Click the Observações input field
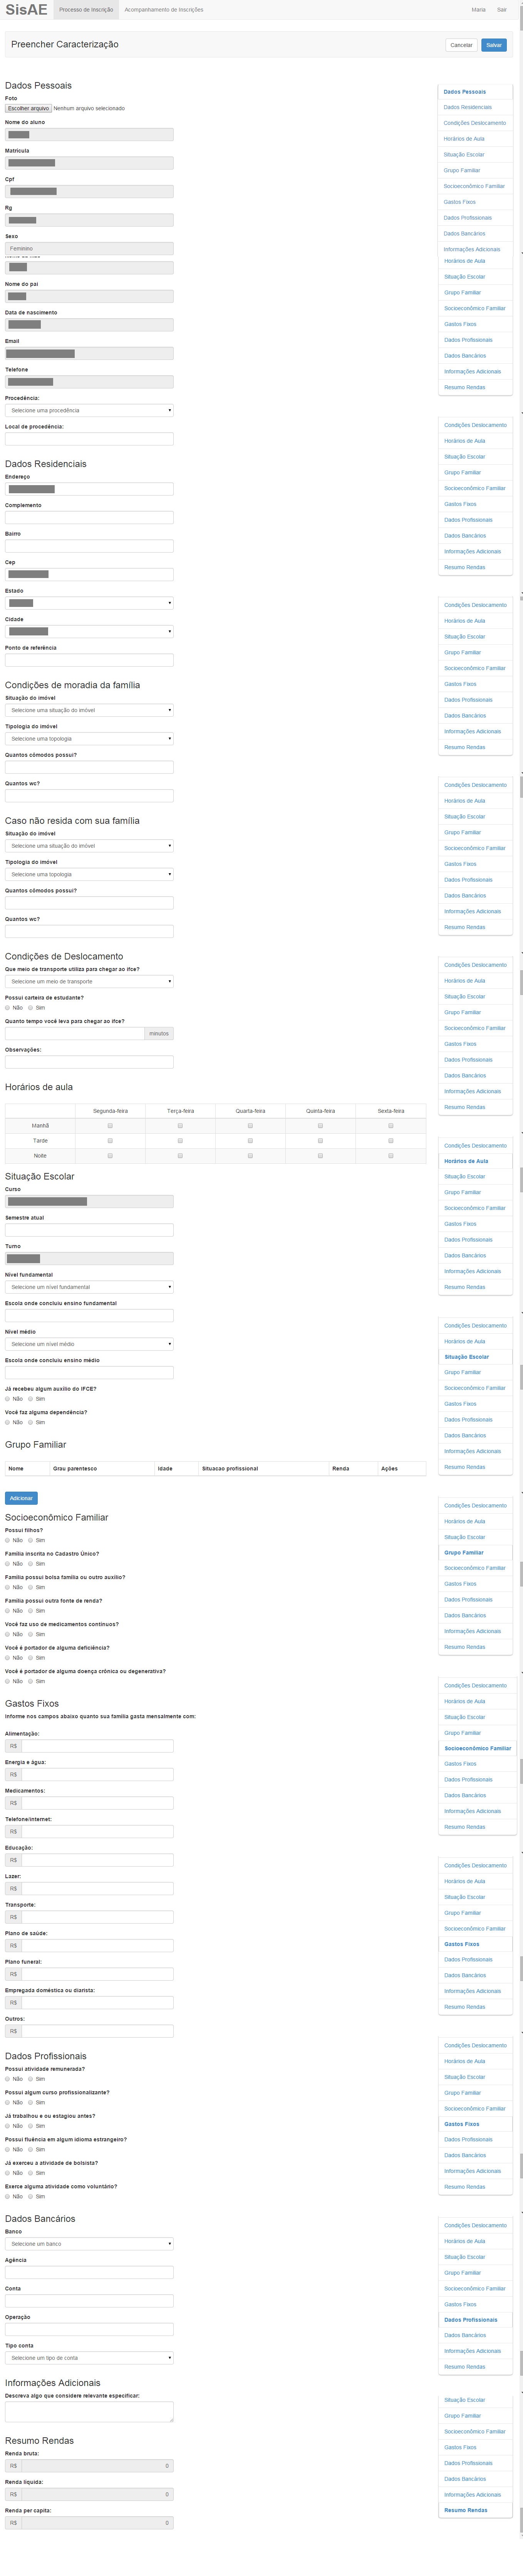523x2576 pixels. (89, 1062)
